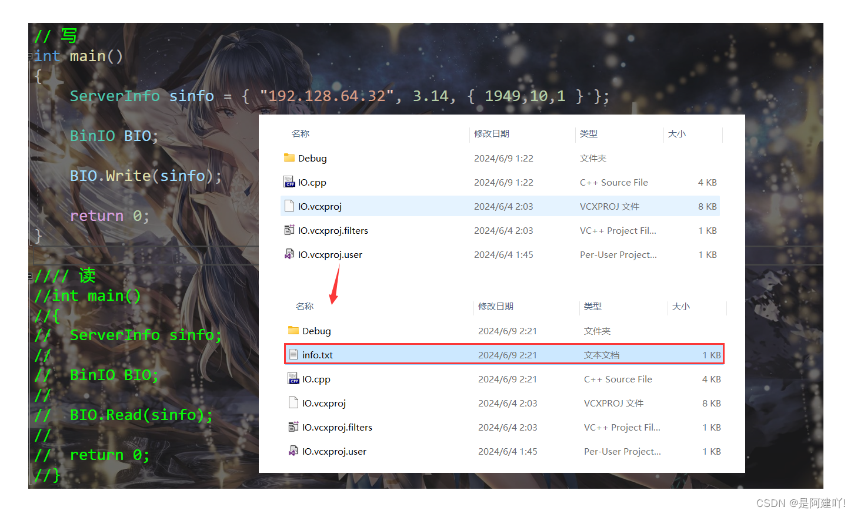The width and height of the screenshot is (854, 514).
Task: Click the "192.128.64.32" string in code
Action: (x=327, y=96)
